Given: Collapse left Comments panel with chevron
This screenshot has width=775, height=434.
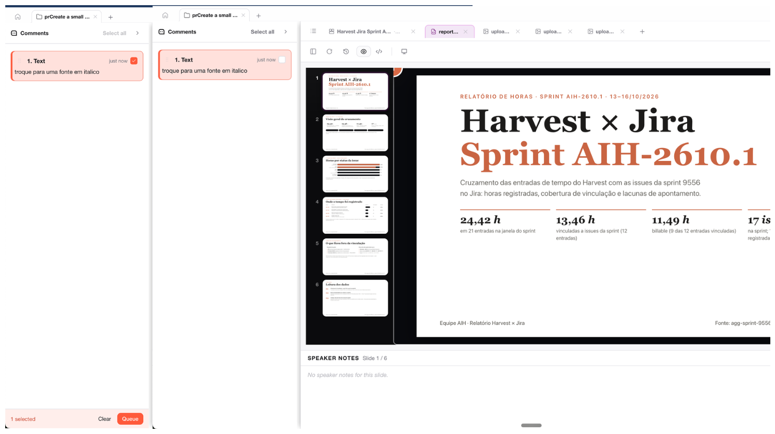Looking at the screenshot, I should coord(138,33).
